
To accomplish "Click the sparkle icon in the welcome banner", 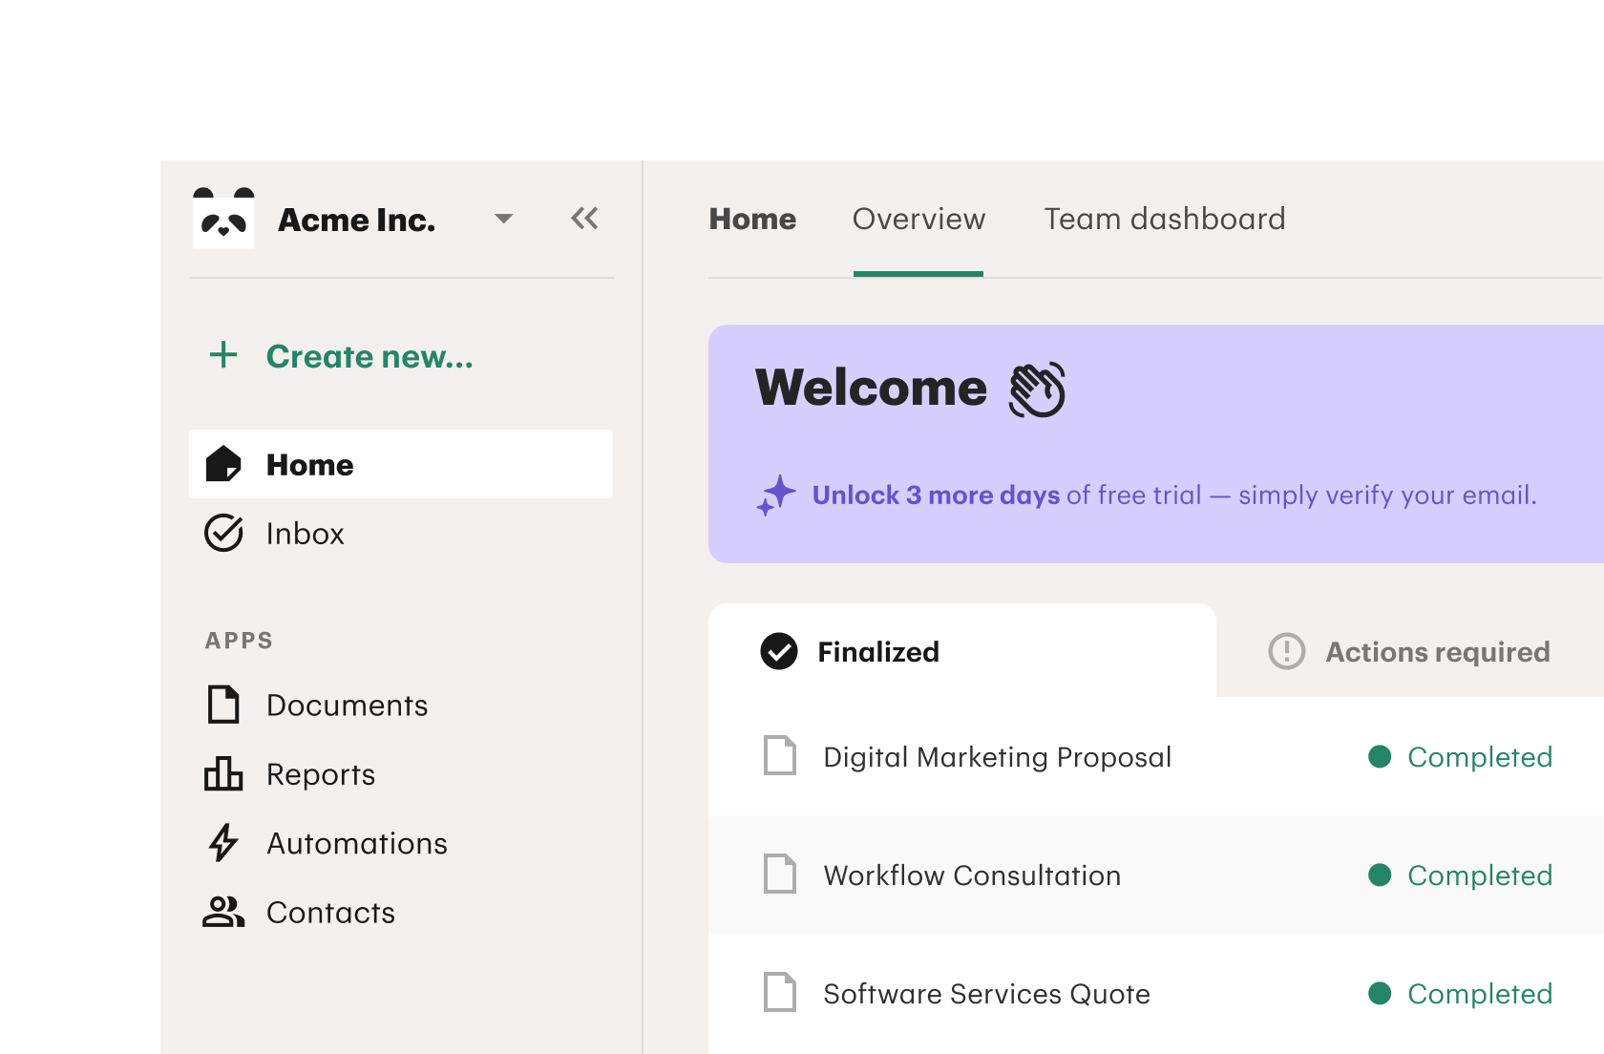I will 775,495.
